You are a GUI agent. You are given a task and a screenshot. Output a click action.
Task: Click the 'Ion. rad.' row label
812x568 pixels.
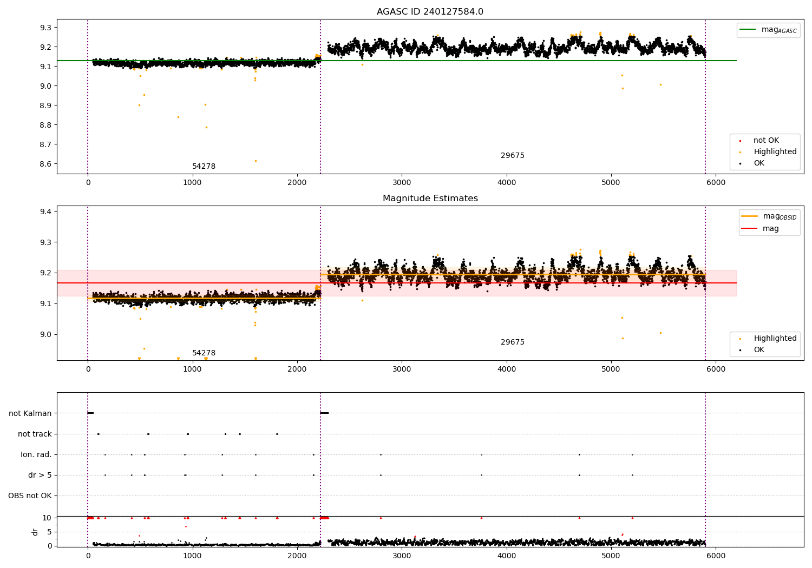coord(36,454)
